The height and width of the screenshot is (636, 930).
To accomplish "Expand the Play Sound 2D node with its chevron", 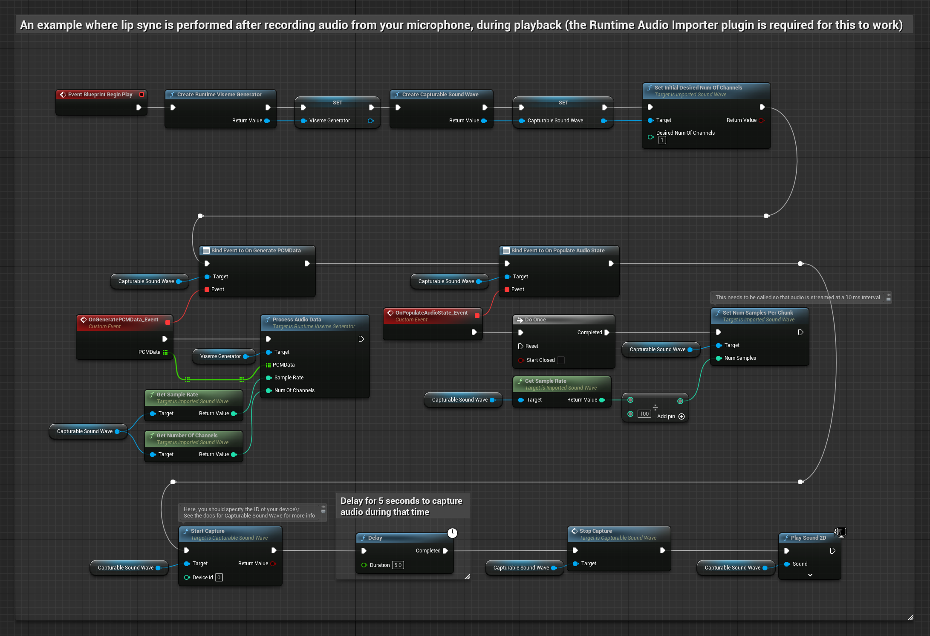I will [810, 575].
